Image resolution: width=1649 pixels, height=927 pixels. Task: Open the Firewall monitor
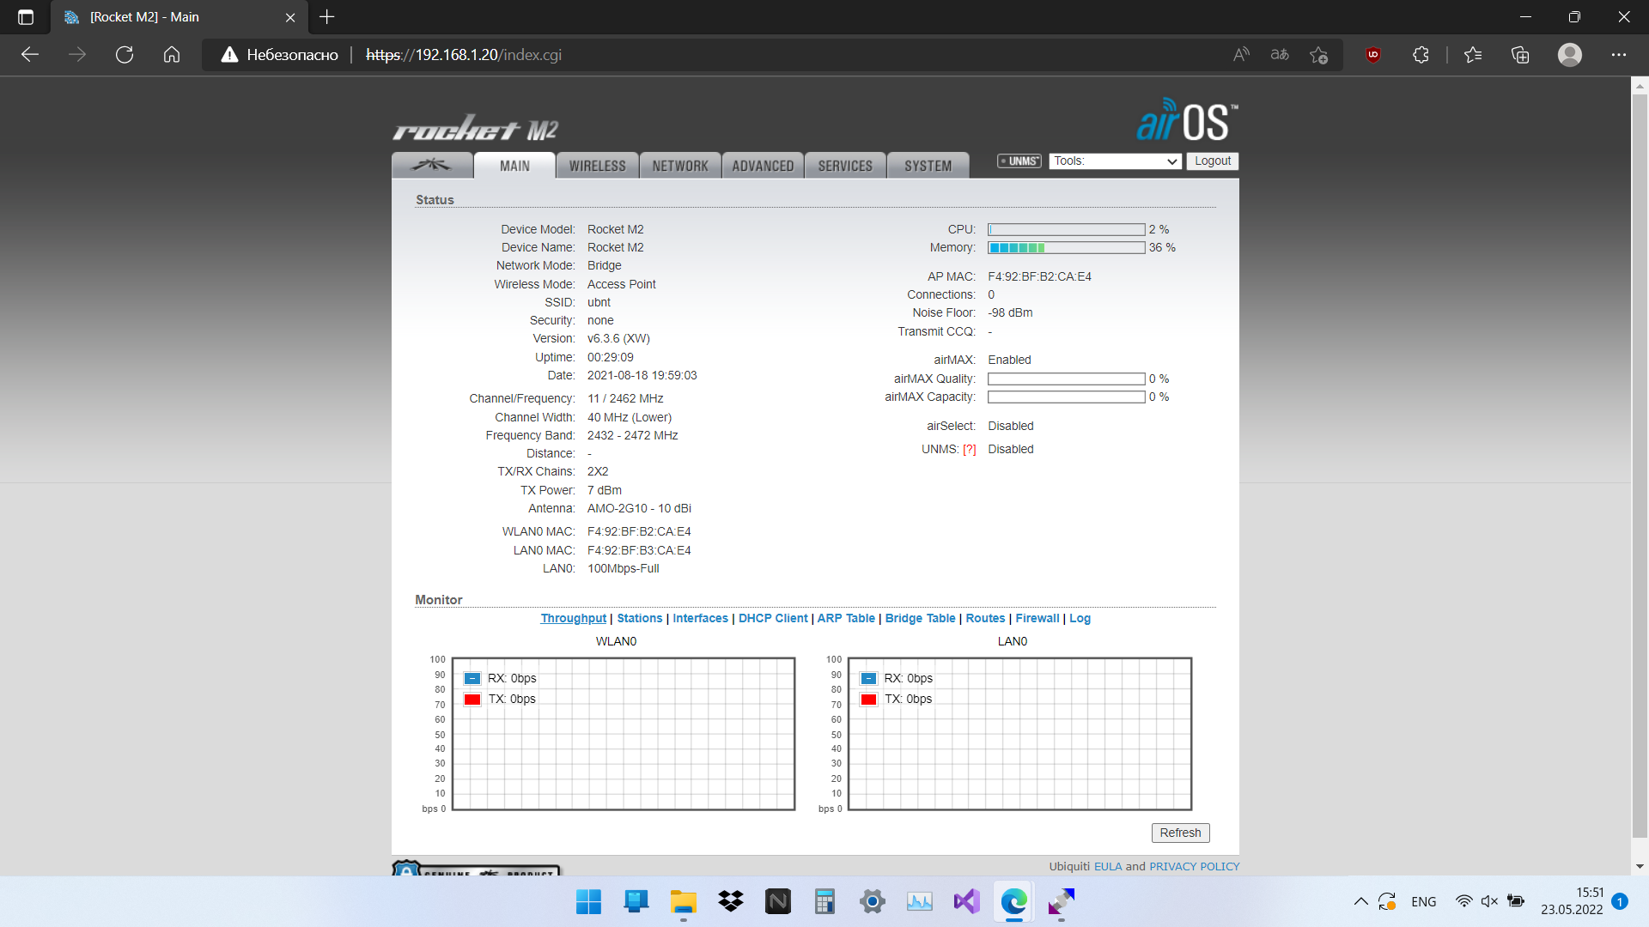coord(1037,618)
